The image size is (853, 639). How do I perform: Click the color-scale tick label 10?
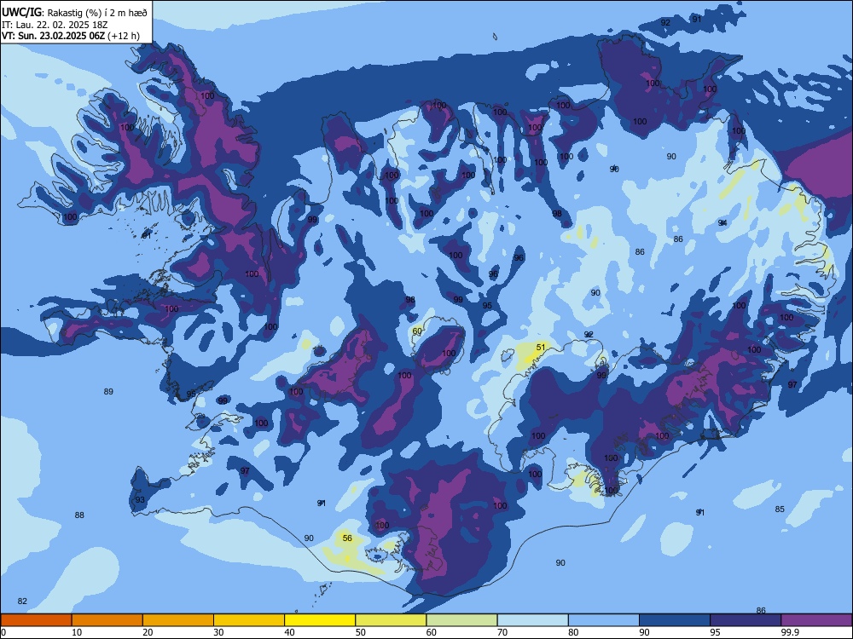click(77, 632)
